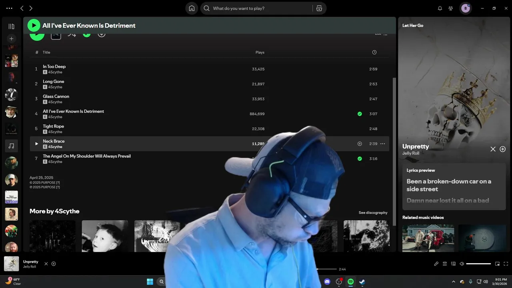Open 'See discography' link

[373, 212]
